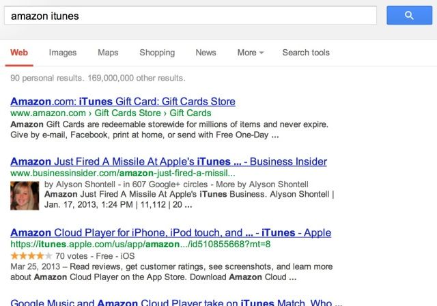The width and height of the screenshot is (437, 306).
Task: Open the Business Insider missile article
Action: coord(169,162)
